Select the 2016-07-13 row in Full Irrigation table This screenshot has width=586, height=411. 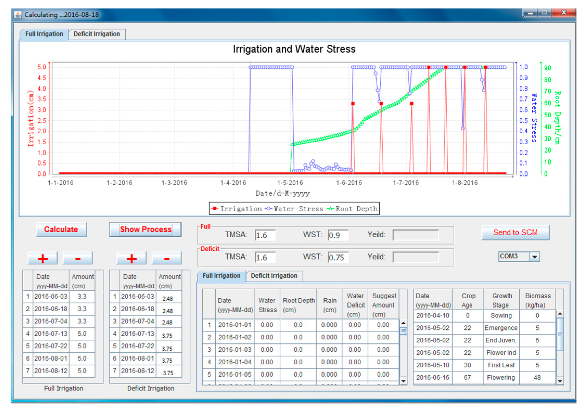(x=51, y=334)
